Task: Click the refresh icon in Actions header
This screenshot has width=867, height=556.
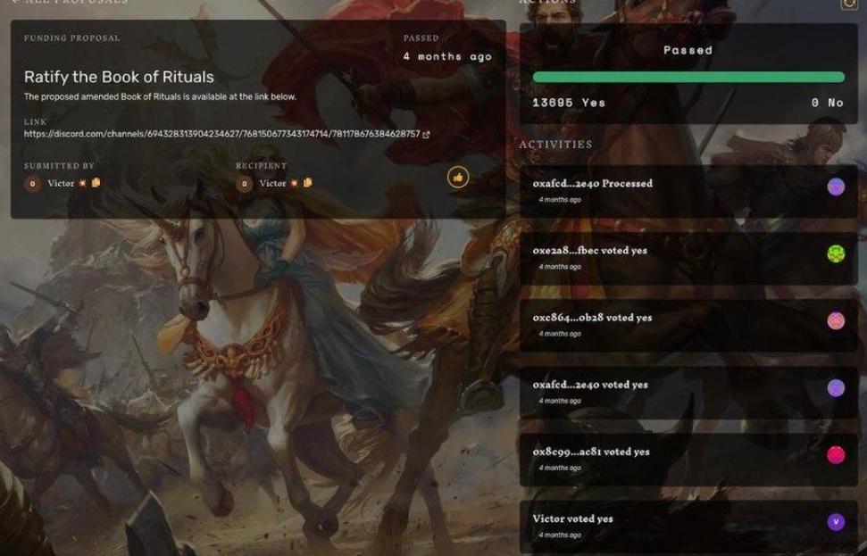Action: 849,4
